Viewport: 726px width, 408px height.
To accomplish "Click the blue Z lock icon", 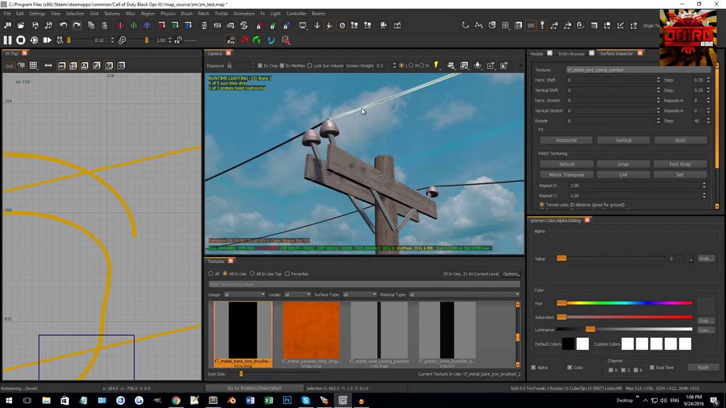I will pos(286,25).
